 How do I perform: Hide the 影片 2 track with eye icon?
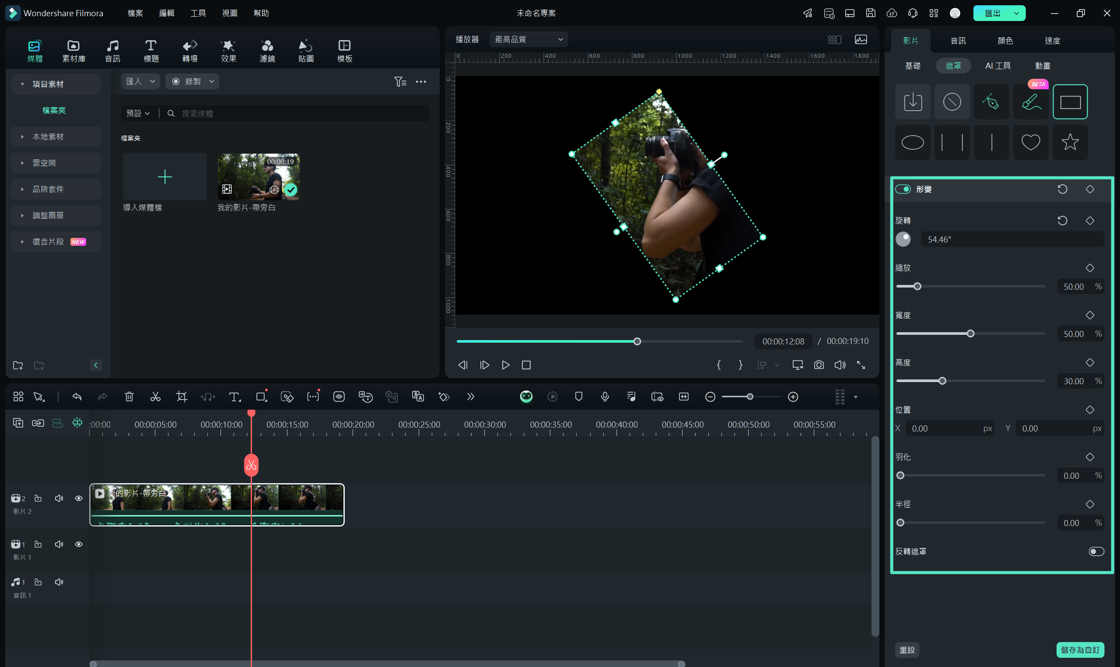[79, 498]
